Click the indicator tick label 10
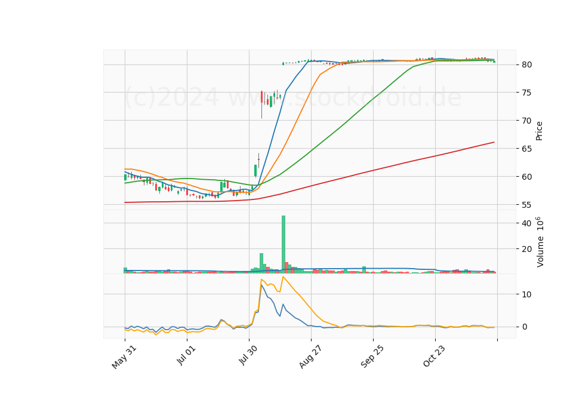 click(526, 294)
